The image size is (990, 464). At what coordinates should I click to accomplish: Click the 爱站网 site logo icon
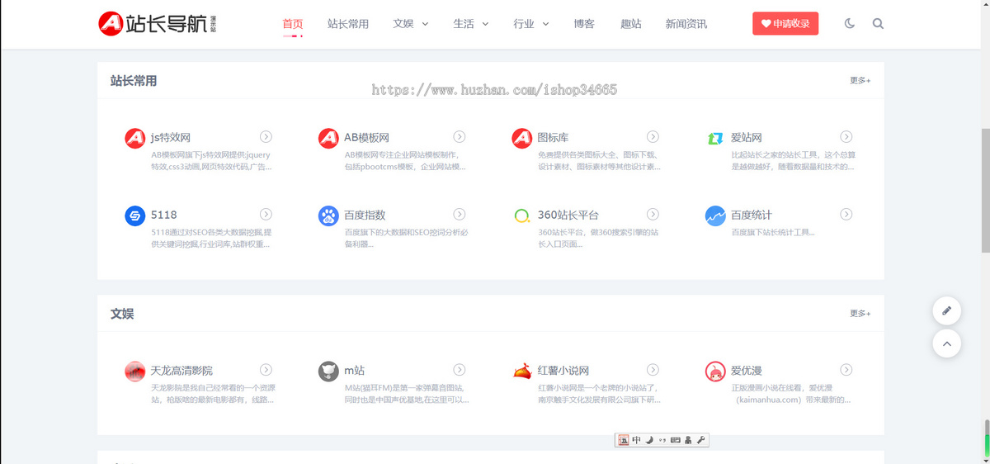[x=715, y=138]
